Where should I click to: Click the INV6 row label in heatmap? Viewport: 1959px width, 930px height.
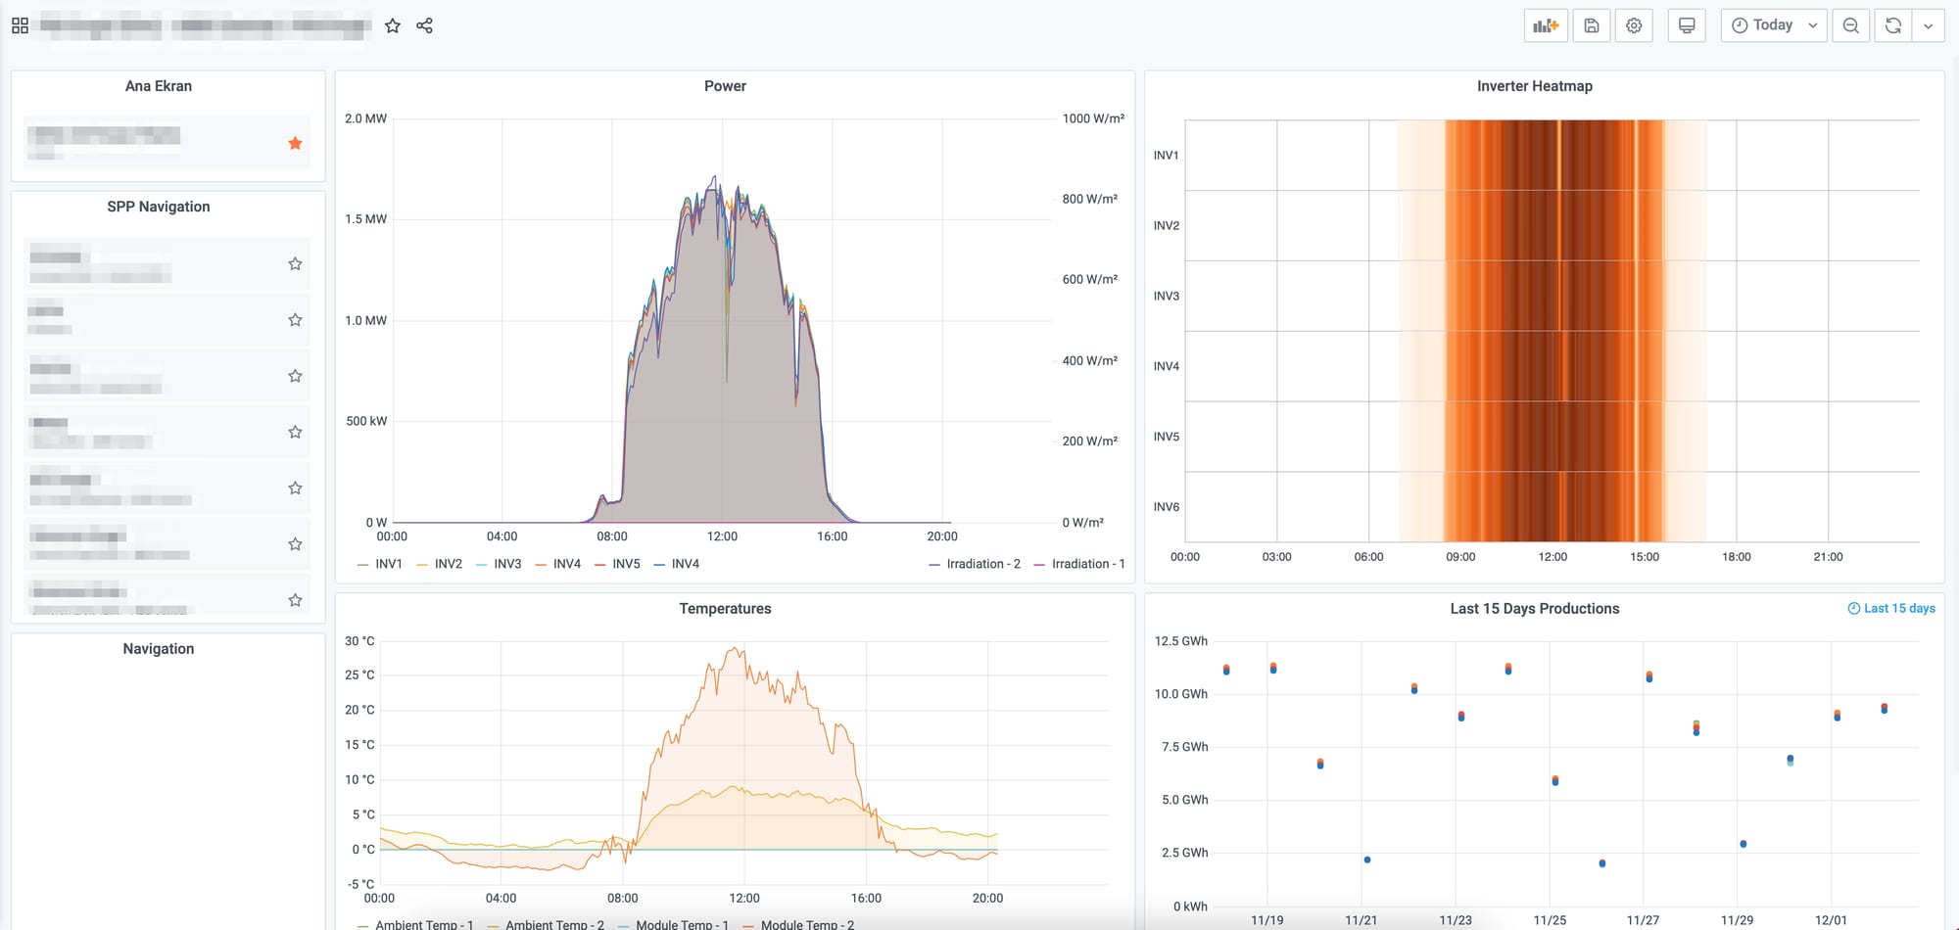tap(1166, 507)
